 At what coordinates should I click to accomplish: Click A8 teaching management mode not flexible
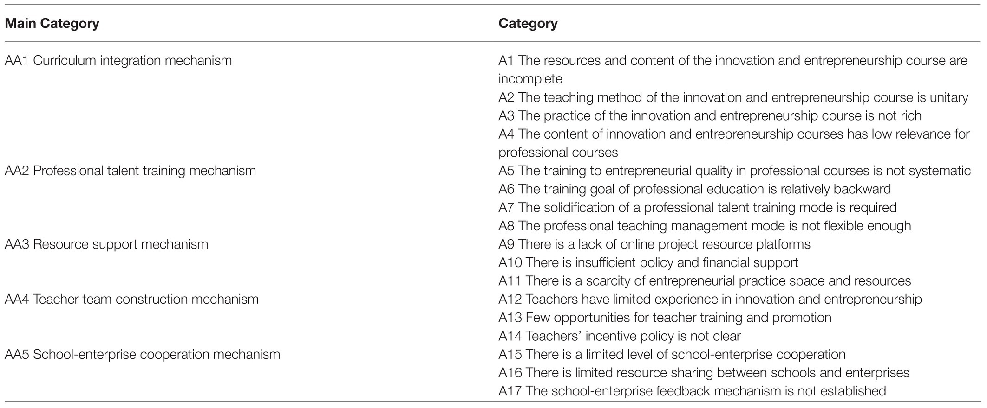705,226
